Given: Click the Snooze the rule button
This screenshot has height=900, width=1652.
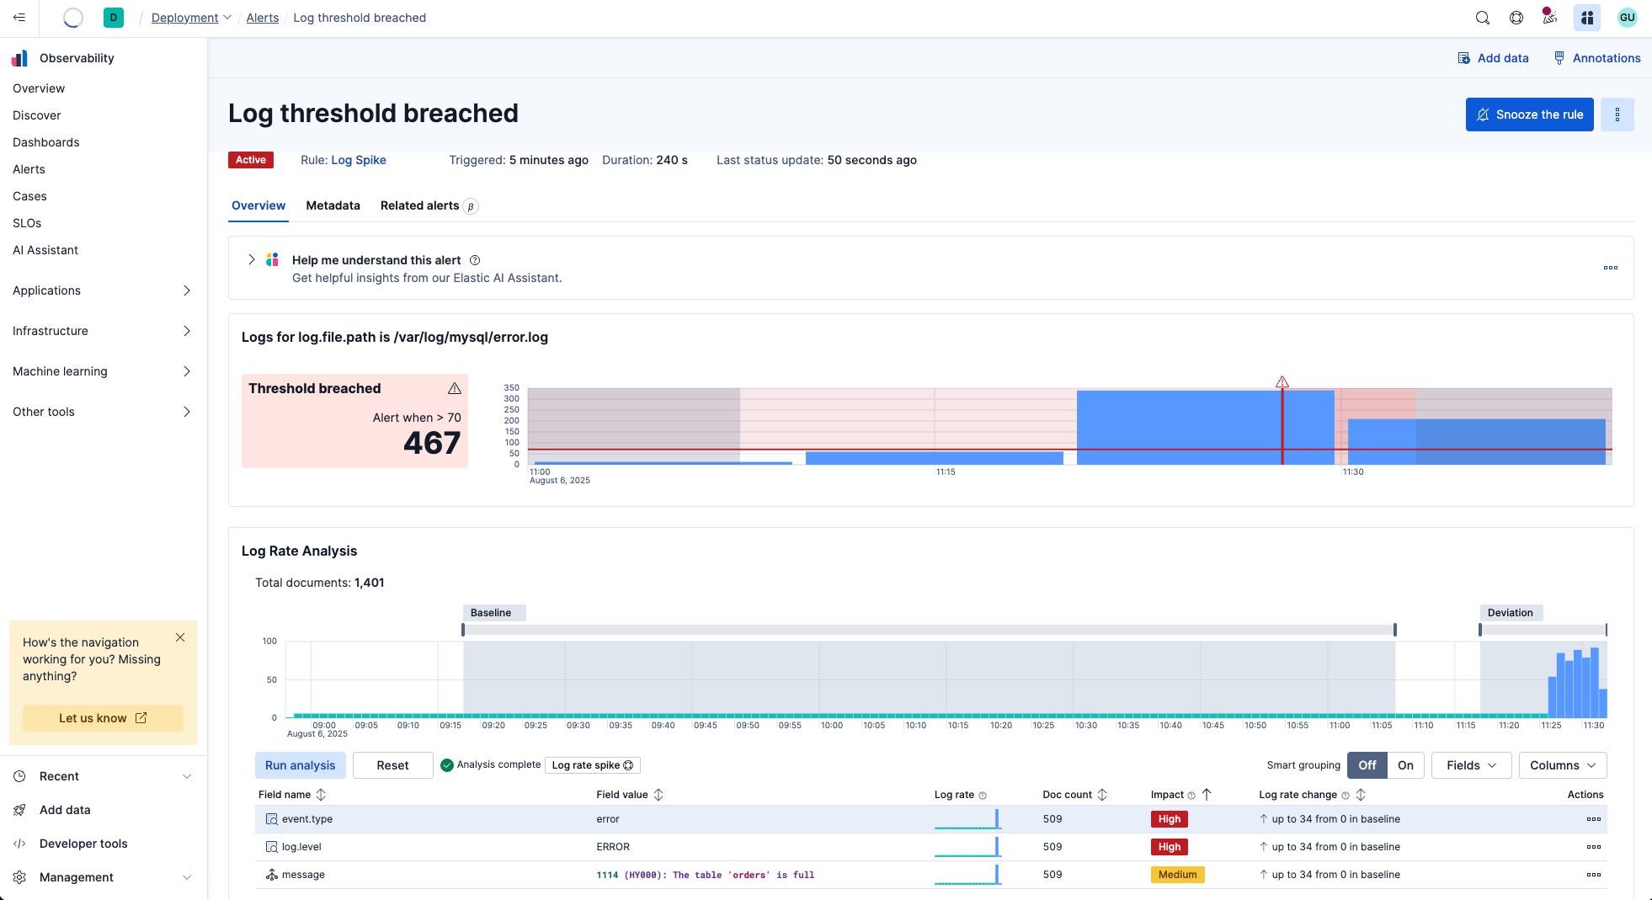Looking at the screenshot, I should tap(1529, 114).
